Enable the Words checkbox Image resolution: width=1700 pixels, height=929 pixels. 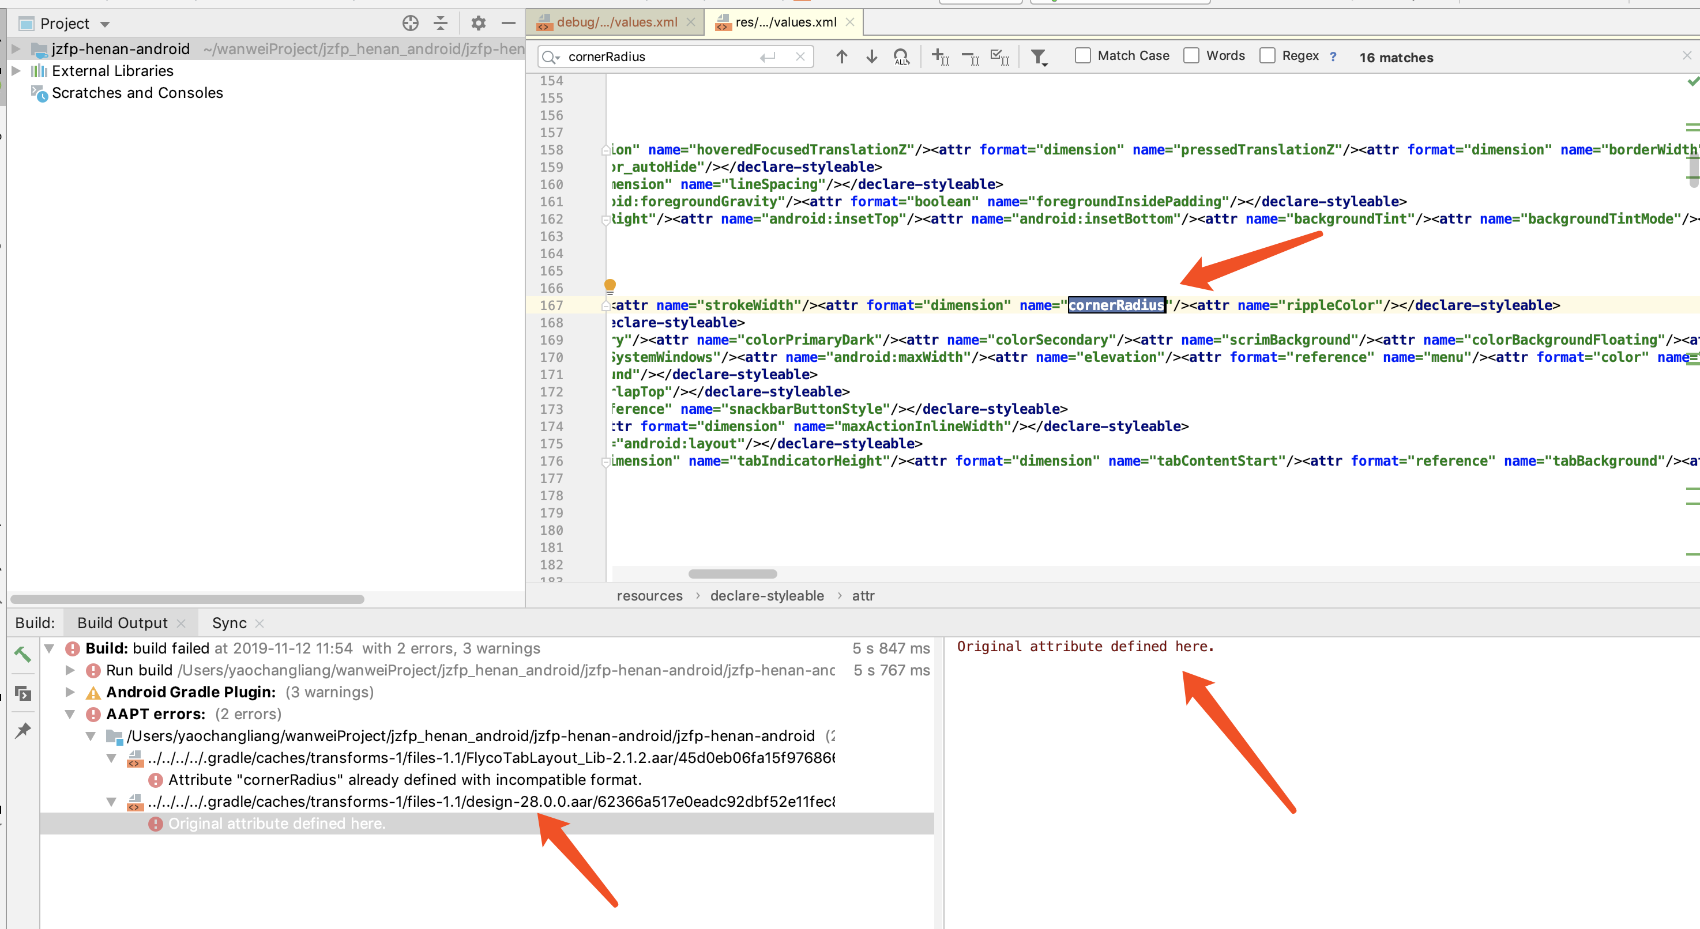pyautogui.click(x=1191, y=56)
